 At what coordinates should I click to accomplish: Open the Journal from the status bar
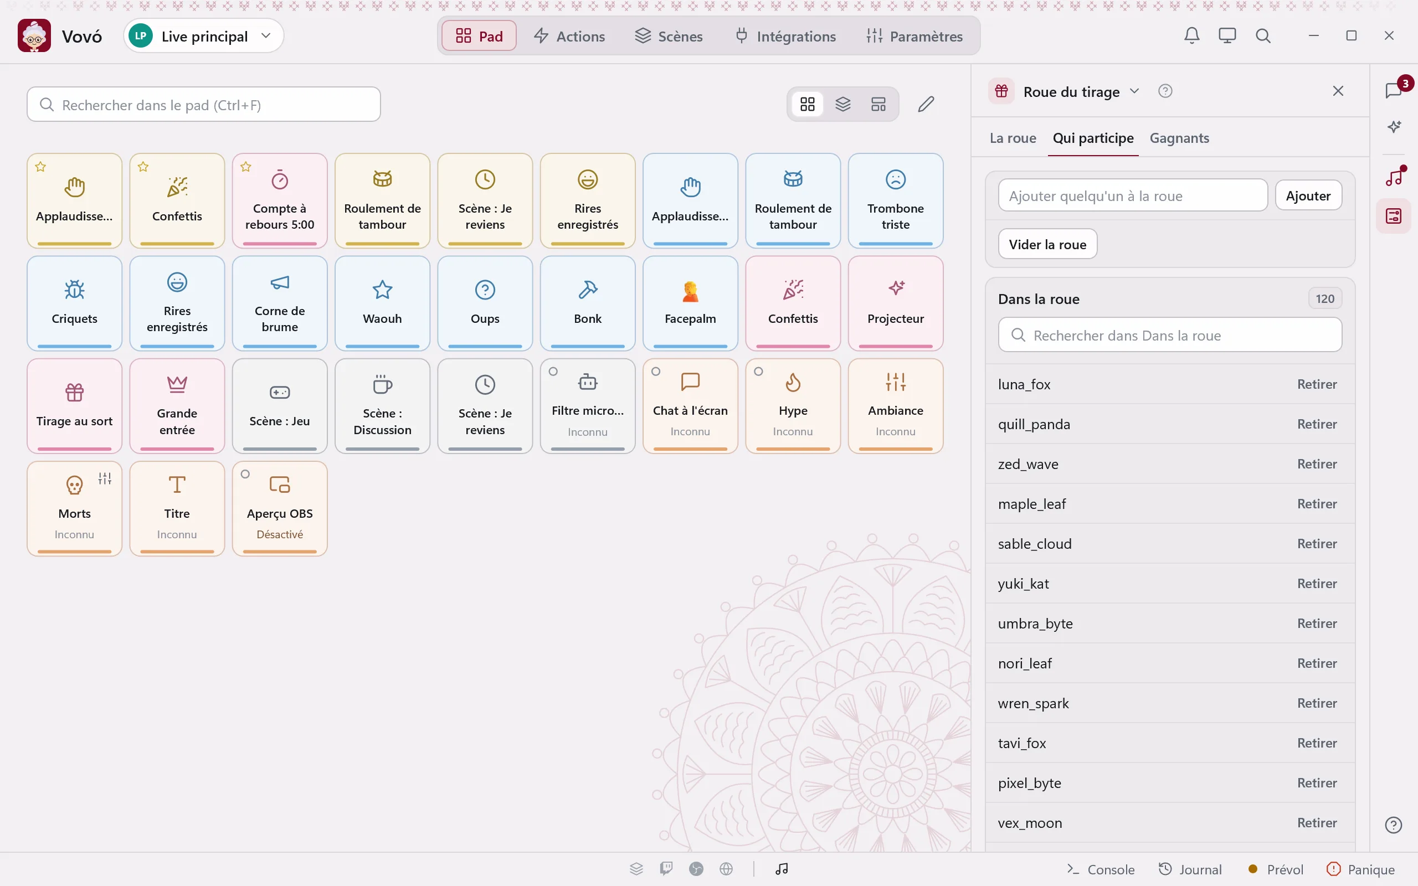pos(1190,869)
